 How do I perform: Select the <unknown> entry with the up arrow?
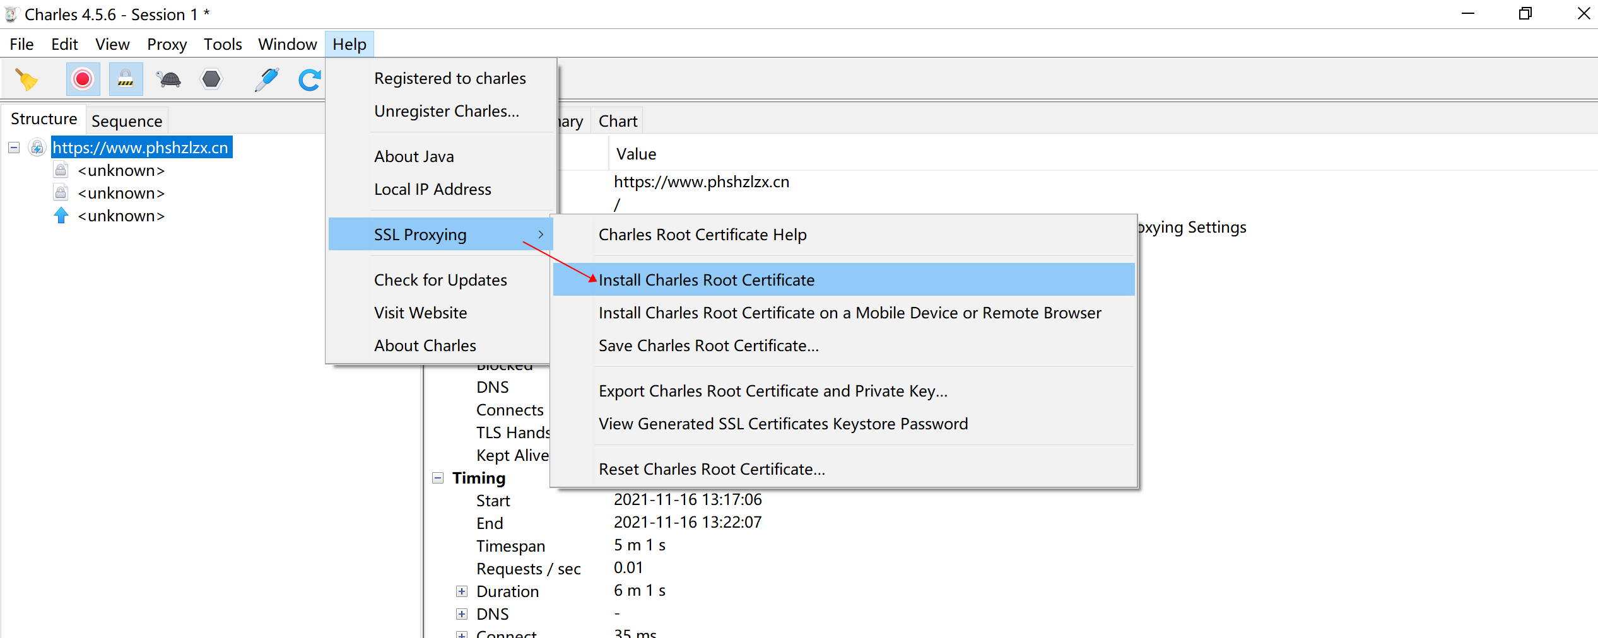click(x=121, y=216)
